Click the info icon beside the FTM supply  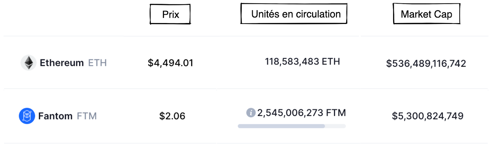tap(251, 113)
